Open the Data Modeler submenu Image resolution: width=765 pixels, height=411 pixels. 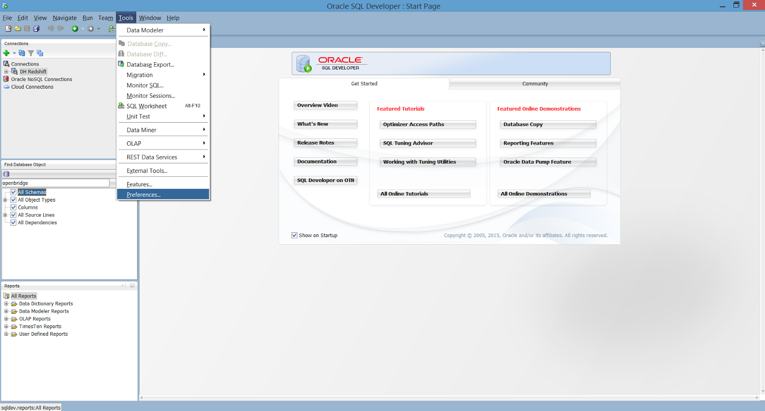(x=163, y=30)
